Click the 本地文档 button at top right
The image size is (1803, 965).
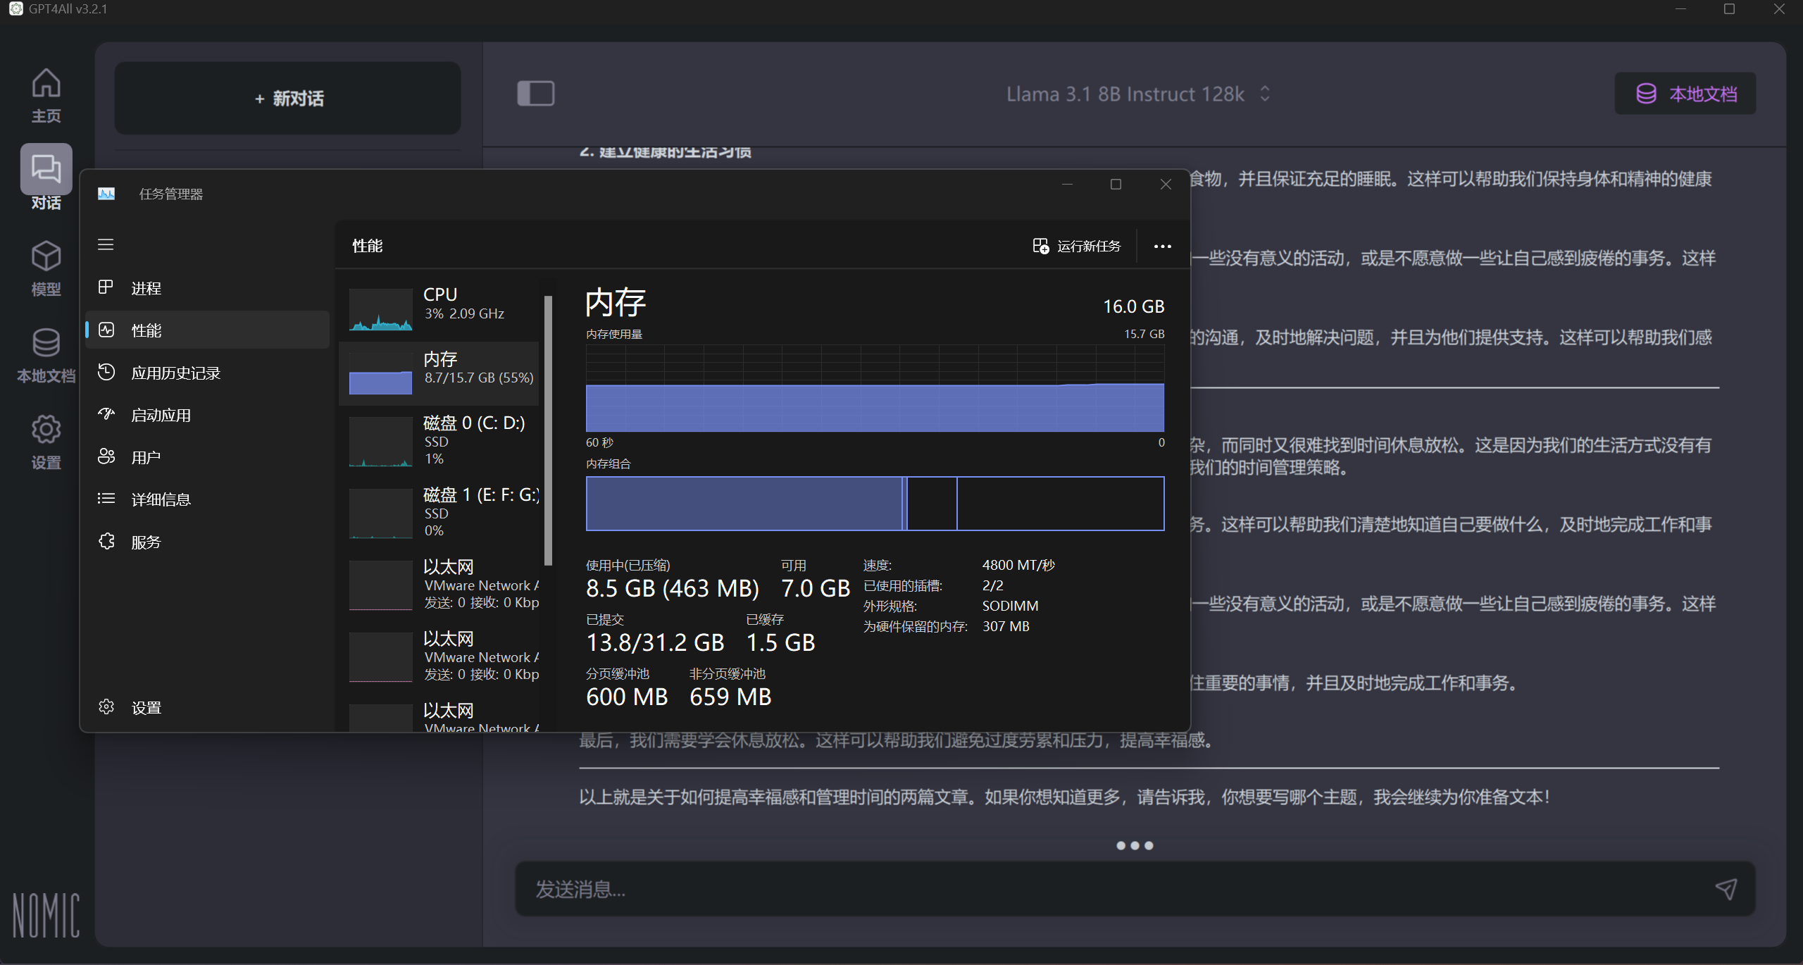1685,94
